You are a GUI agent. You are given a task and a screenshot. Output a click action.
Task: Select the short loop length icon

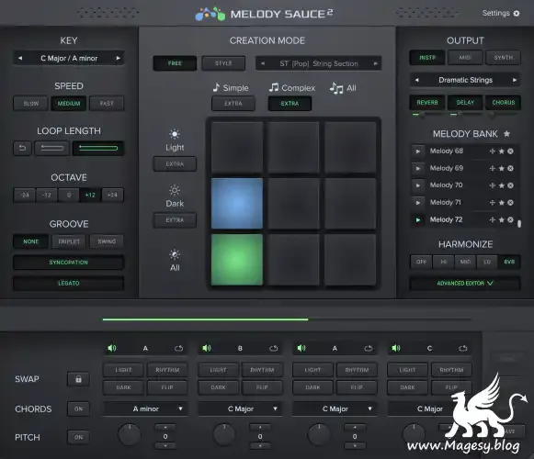[52, 148]
